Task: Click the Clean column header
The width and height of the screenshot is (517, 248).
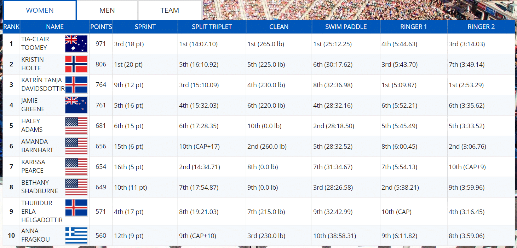Action: point(279,27)
